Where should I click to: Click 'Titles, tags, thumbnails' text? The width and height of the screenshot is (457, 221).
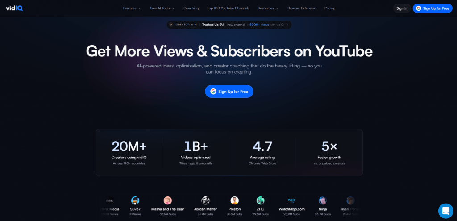pos(195,163)
